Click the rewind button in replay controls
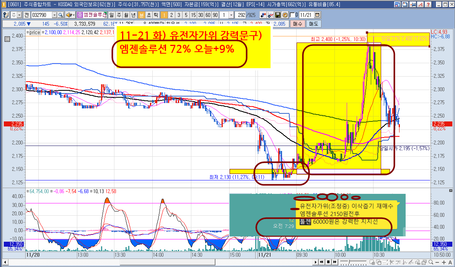 [x=322, y=262]
